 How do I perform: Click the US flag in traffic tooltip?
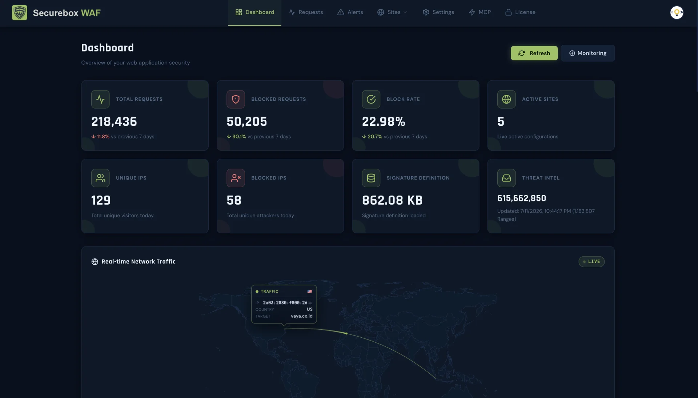[310, 292]
